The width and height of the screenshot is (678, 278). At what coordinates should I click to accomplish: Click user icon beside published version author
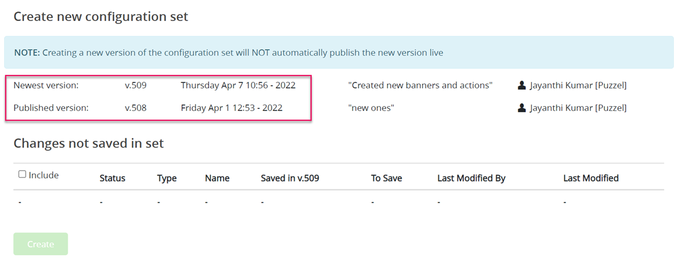[x=522, y=108]
